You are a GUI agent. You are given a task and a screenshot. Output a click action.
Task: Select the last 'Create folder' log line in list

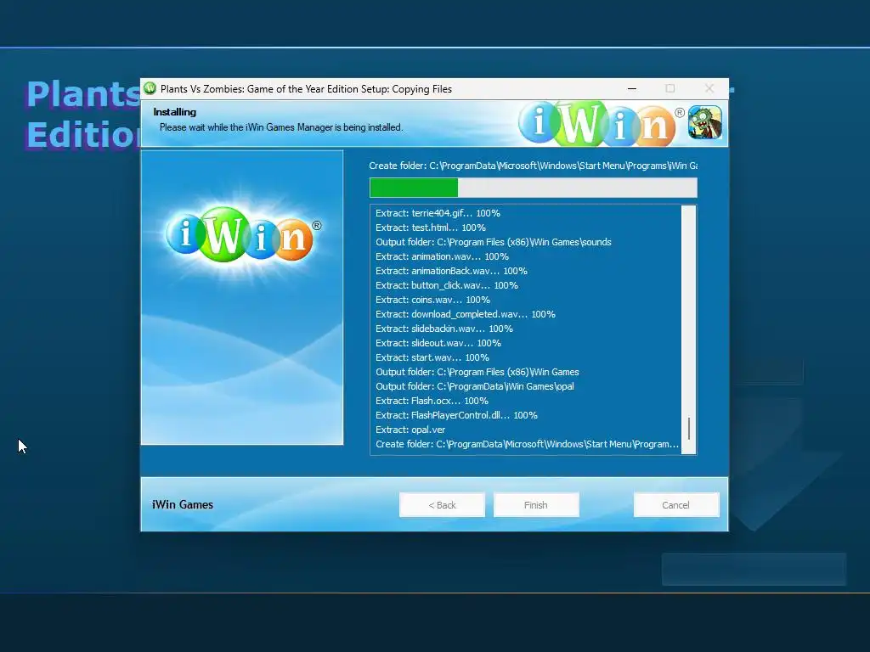click(527, 443)
